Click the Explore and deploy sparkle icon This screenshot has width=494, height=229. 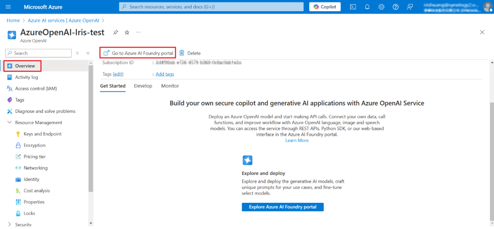(248, 160)
